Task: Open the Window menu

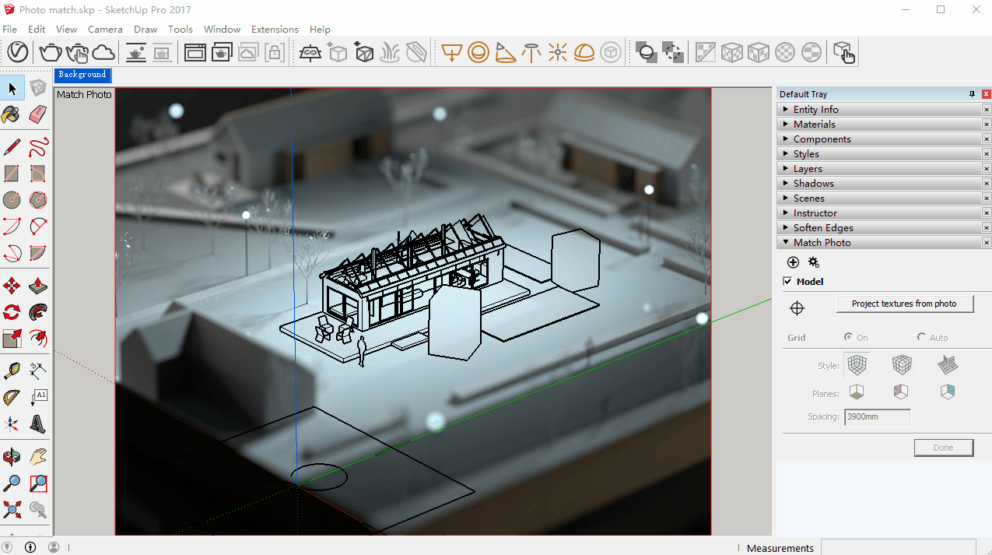Action: coord(222,29)
